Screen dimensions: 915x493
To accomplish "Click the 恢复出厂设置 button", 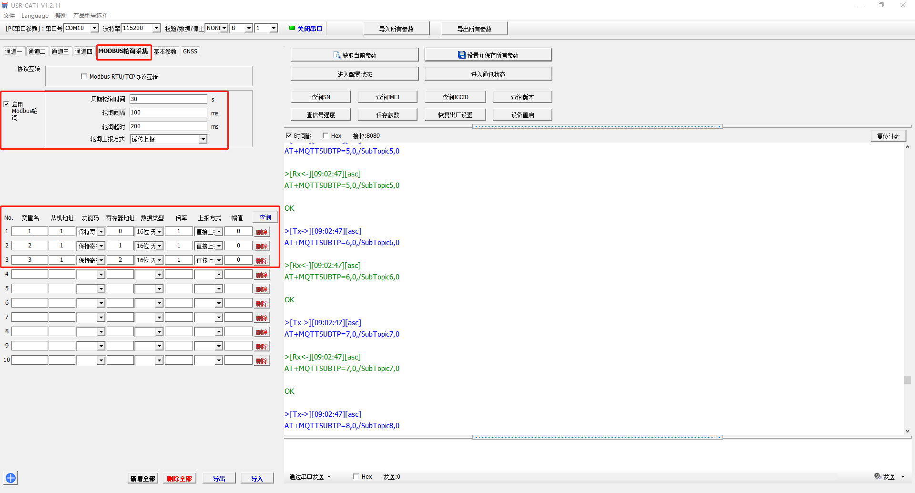I will [x=455, y=115].
